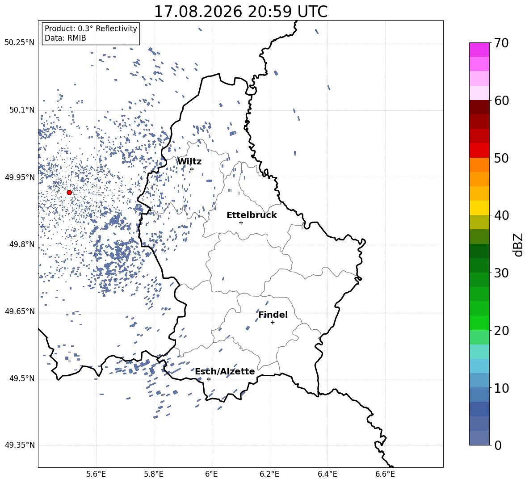Click the dark maroon colorbar segment below 60
529x483 pixels.
[x=479, y=107]
